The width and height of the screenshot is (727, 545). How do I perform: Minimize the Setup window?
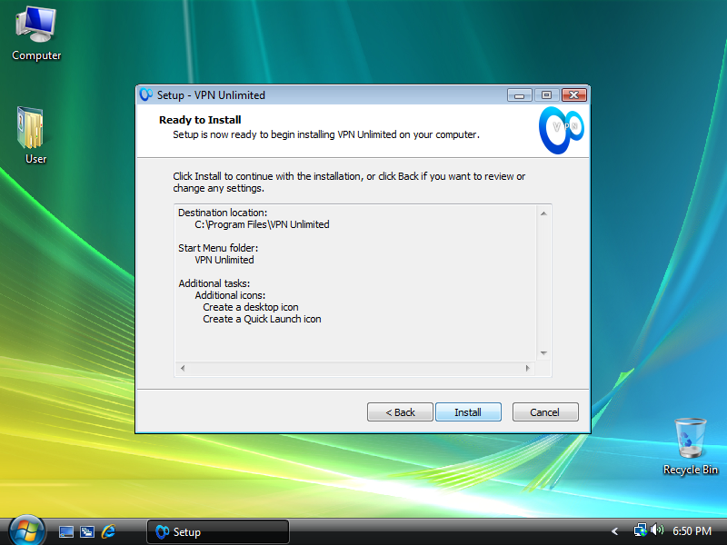coord(519,95)
